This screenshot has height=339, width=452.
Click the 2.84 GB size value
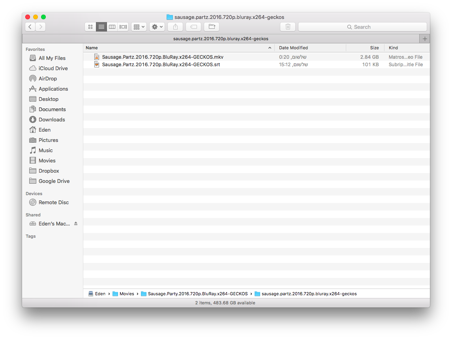(x=369, y=57)
